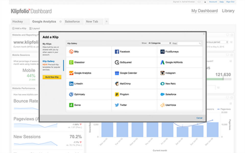Open the GoSquared icon entry
Viewport: 245px width, 153px height.
117,62
